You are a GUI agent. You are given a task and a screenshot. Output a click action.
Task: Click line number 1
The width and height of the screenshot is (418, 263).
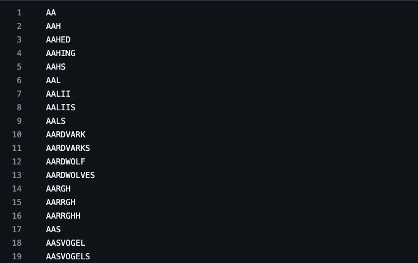pyautogui.click(x=18, y=12)
